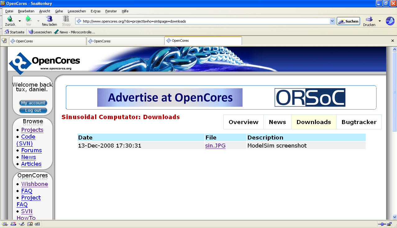Screen dimensions: 397x228
Task: Open the Ansicht menu
Action: [45, 11]
